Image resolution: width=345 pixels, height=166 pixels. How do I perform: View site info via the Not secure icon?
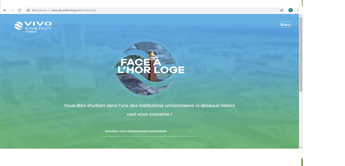pyautogui.click(x=28, y=10)
